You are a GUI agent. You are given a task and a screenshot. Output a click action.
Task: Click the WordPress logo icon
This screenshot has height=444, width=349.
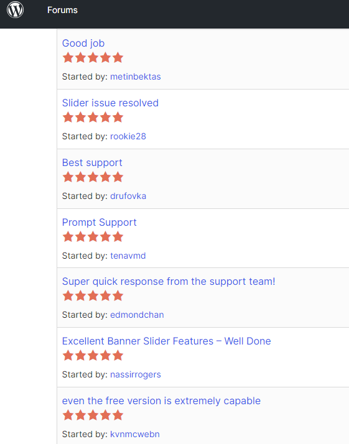point(16,9)
